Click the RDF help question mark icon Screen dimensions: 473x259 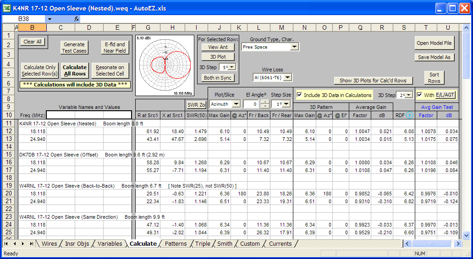409,115
